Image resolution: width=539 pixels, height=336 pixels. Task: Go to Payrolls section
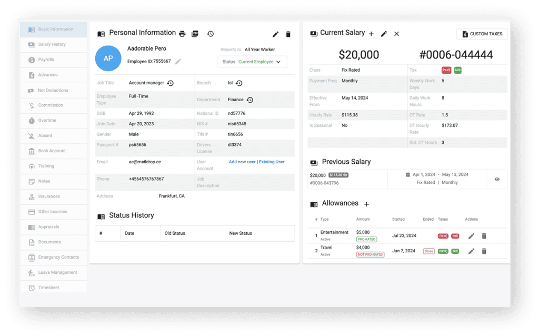pyautogui.click(x=53, y=60)
